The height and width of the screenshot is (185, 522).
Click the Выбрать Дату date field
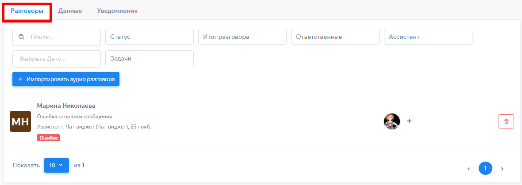(56, 59)
